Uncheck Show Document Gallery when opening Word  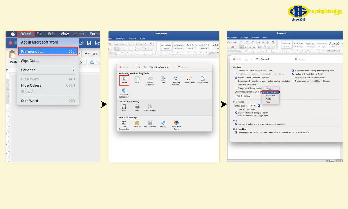point(293,71)
